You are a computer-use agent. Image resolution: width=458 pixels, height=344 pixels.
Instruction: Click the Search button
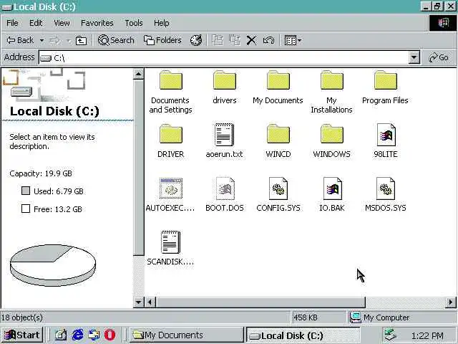[x=116, y=40]
